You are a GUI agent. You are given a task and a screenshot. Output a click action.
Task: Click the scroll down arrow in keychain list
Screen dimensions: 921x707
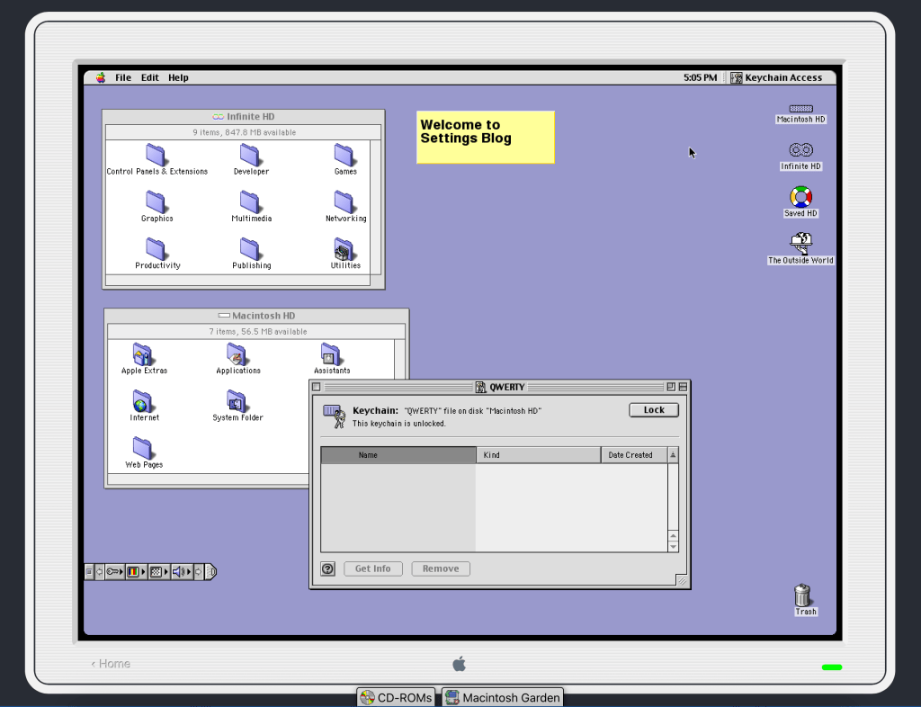point(673,546)
